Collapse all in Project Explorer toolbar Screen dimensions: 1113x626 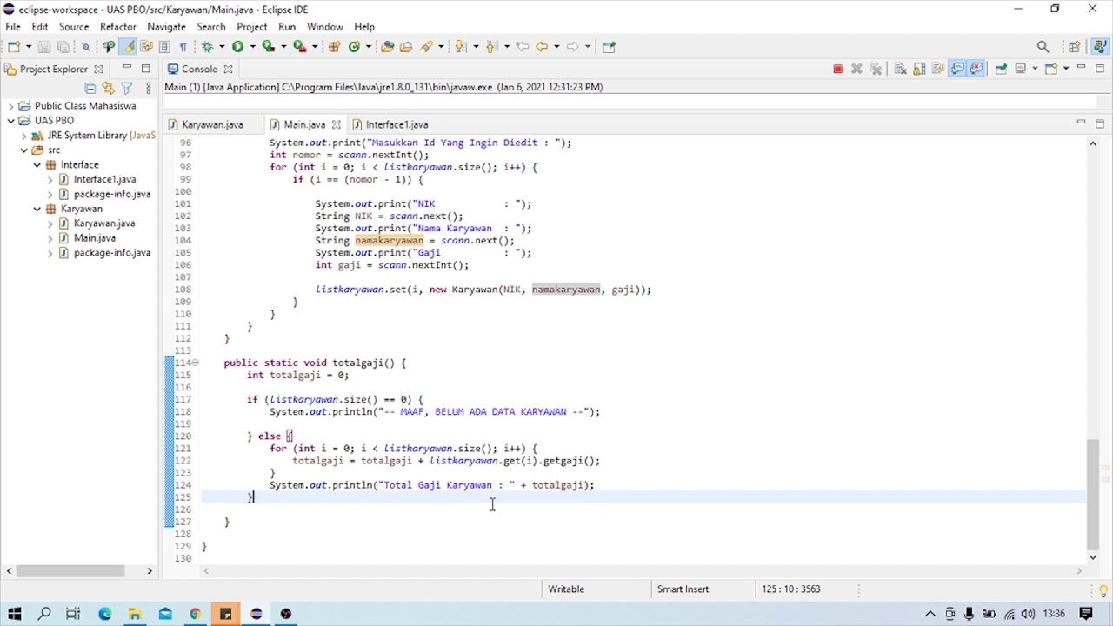[90, 88]
